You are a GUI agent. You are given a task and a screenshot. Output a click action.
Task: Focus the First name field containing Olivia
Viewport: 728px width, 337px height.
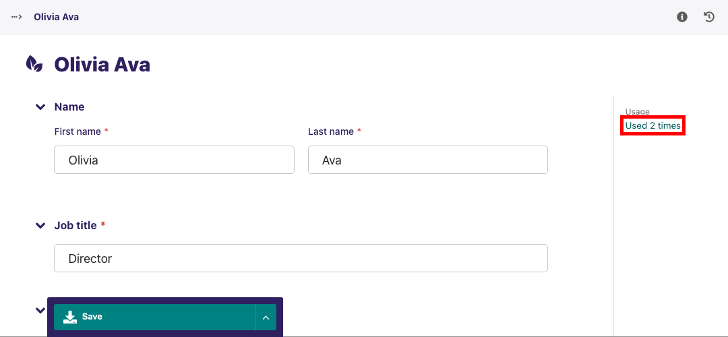(174, 160)
